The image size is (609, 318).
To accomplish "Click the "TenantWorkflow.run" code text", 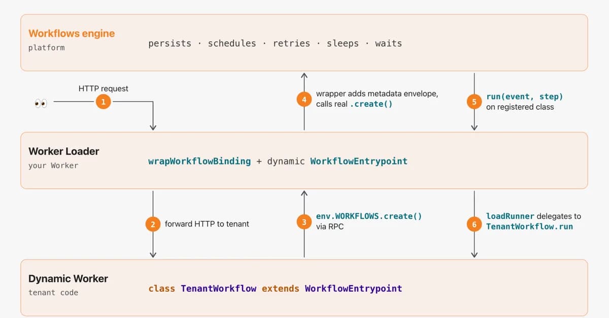I will click(529, 227).
